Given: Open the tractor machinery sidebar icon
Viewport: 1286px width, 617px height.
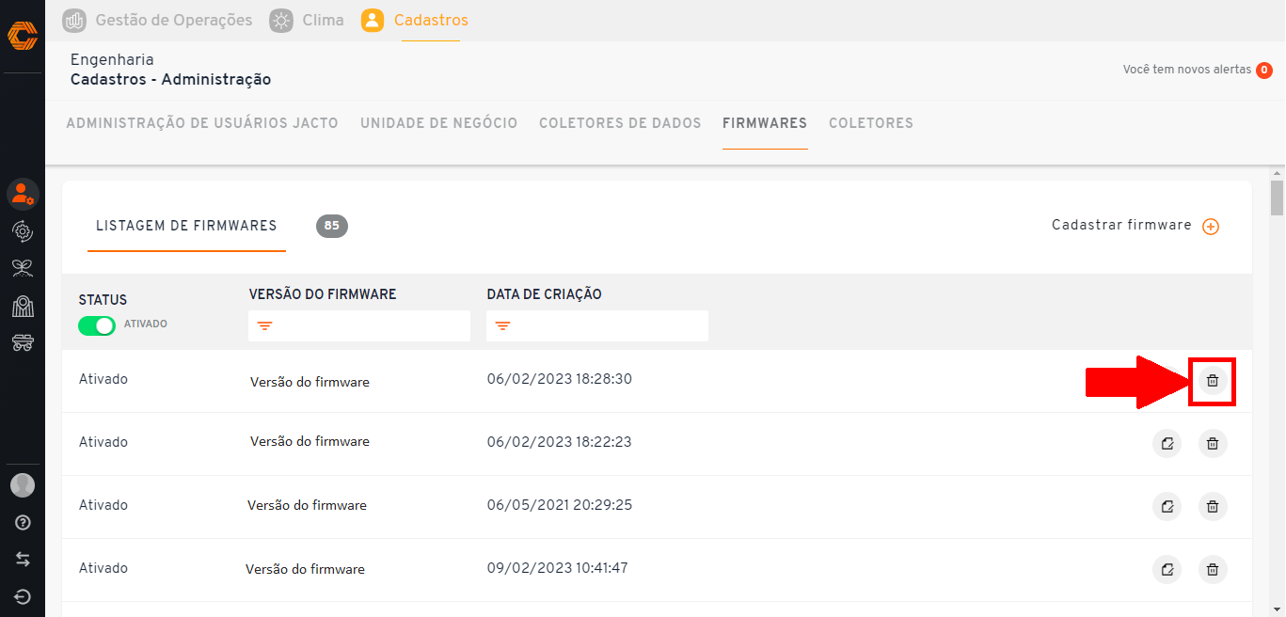Looking at the screenshot, I should 23,342.
